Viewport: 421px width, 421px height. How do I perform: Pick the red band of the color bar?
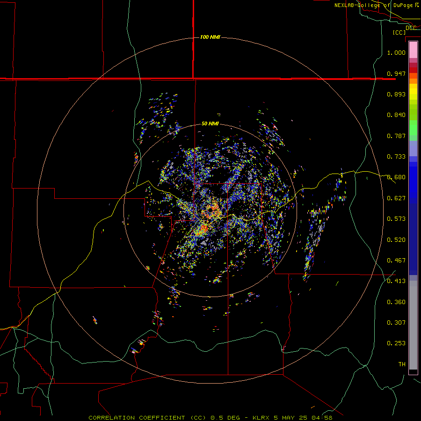(413, 70)
